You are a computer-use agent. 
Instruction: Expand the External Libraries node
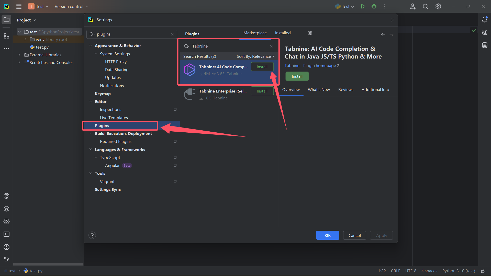(x=19, y=55)
